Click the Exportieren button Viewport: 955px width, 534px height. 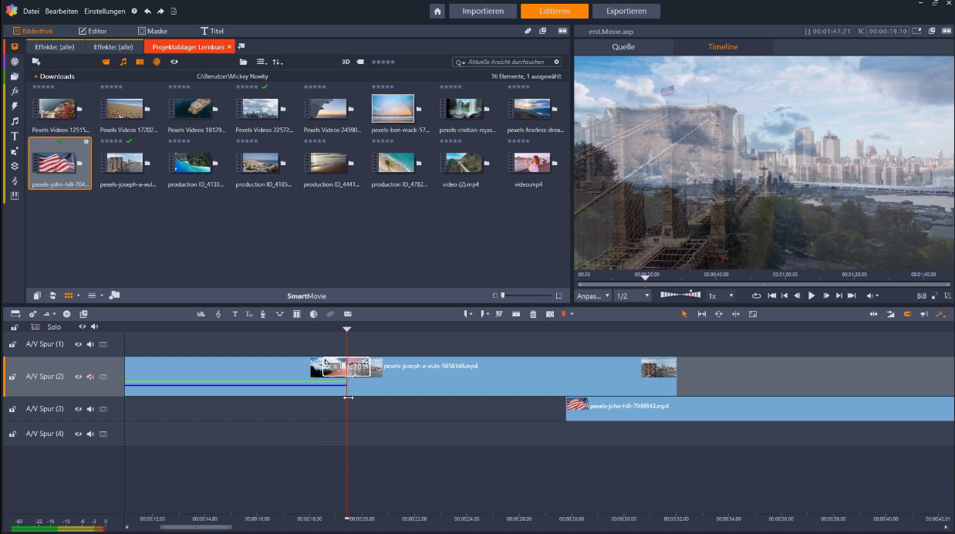click(626, 11)
